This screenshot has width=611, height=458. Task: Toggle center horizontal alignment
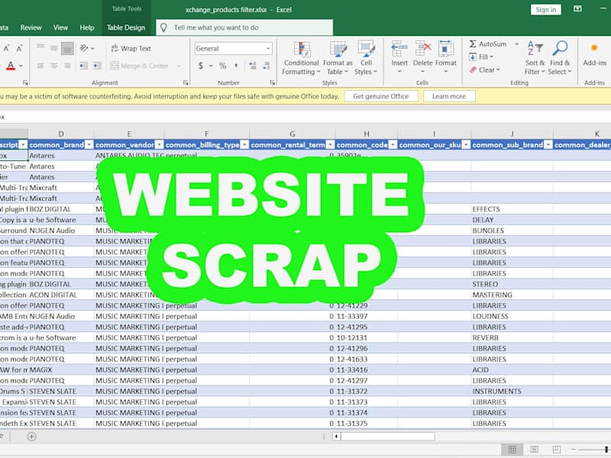53,66
